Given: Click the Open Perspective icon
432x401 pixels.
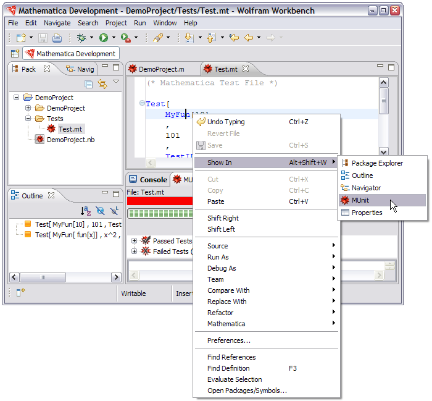Looking at the screenshot, I should click(x=15, y=54).
